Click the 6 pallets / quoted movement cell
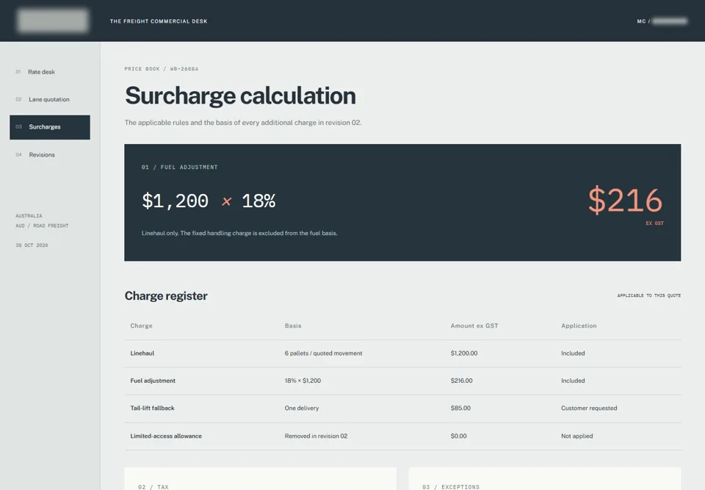This screenshot has height=490, width=705. click(x=323, y=353)
